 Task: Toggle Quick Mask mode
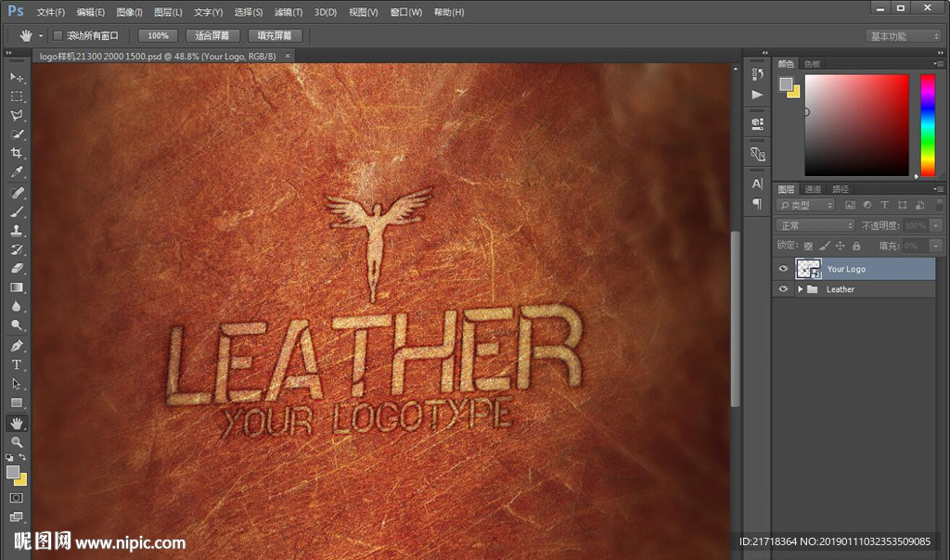17,498
